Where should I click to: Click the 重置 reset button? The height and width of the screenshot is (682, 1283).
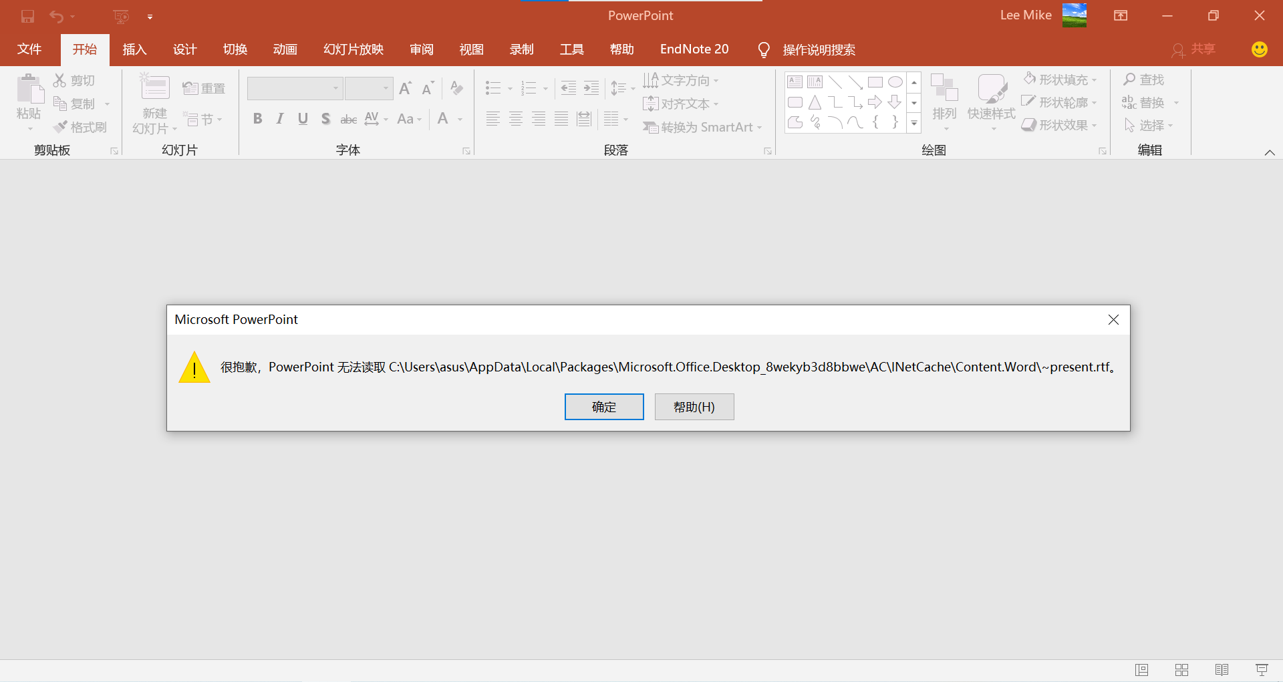tap(204, 88)
